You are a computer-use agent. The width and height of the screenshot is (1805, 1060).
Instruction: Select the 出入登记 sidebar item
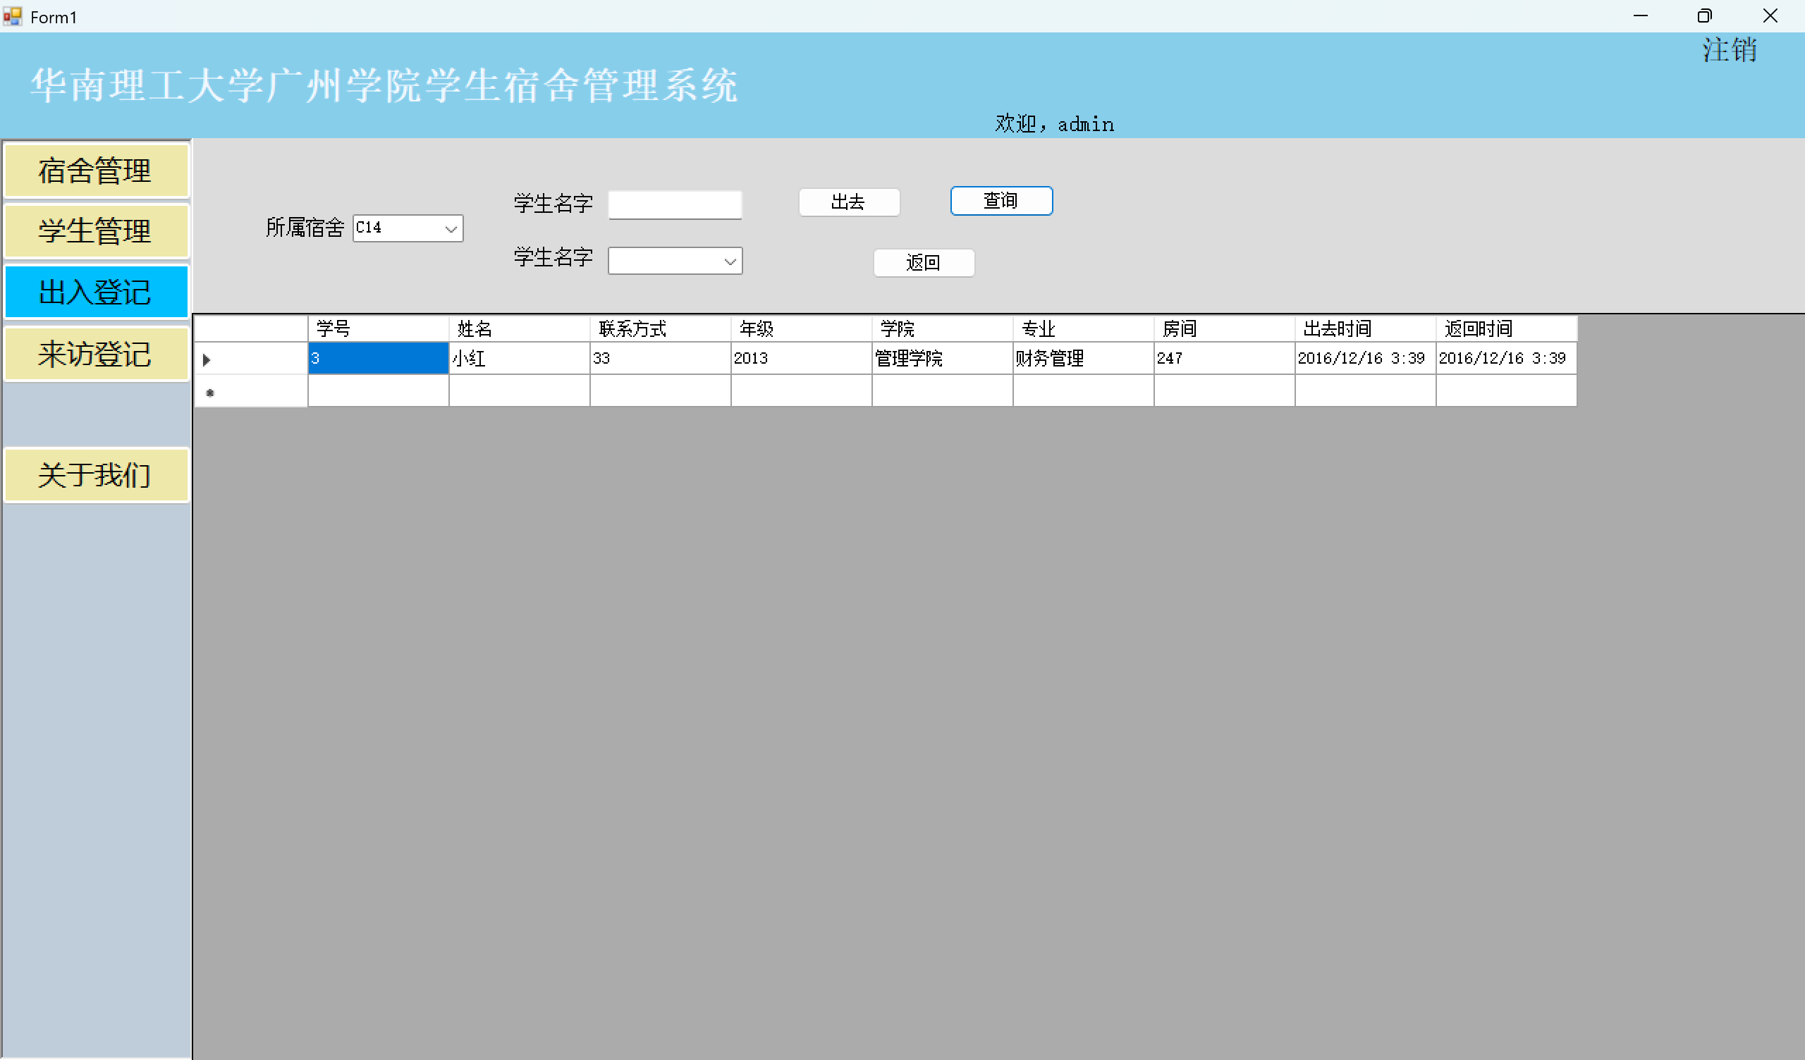(x=96, y=292)
